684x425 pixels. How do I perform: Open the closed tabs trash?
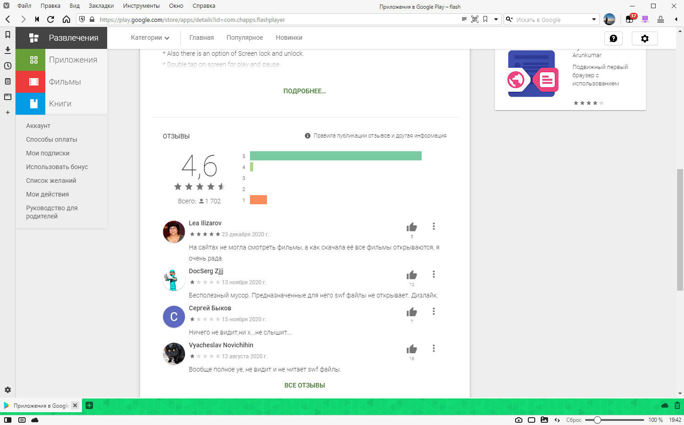pyautogui.click(x=677, y=405)
